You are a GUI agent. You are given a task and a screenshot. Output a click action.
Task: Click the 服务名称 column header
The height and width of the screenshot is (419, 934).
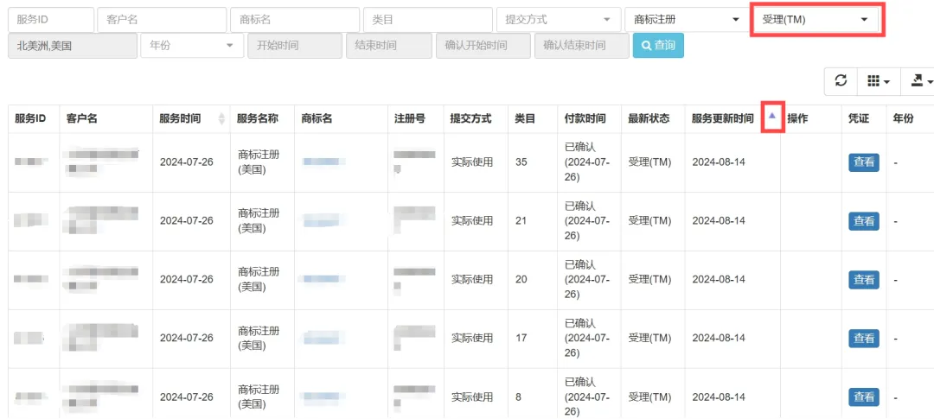pyautogui.click(x=258, y=118)
